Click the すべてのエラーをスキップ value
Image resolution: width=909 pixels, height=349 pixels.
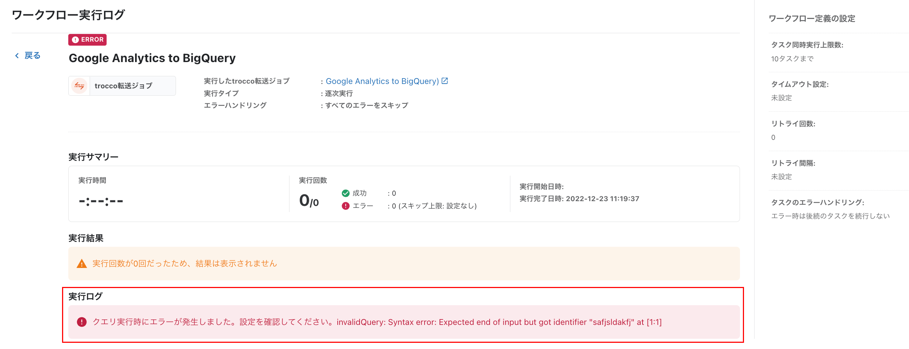tap(367, 106)
